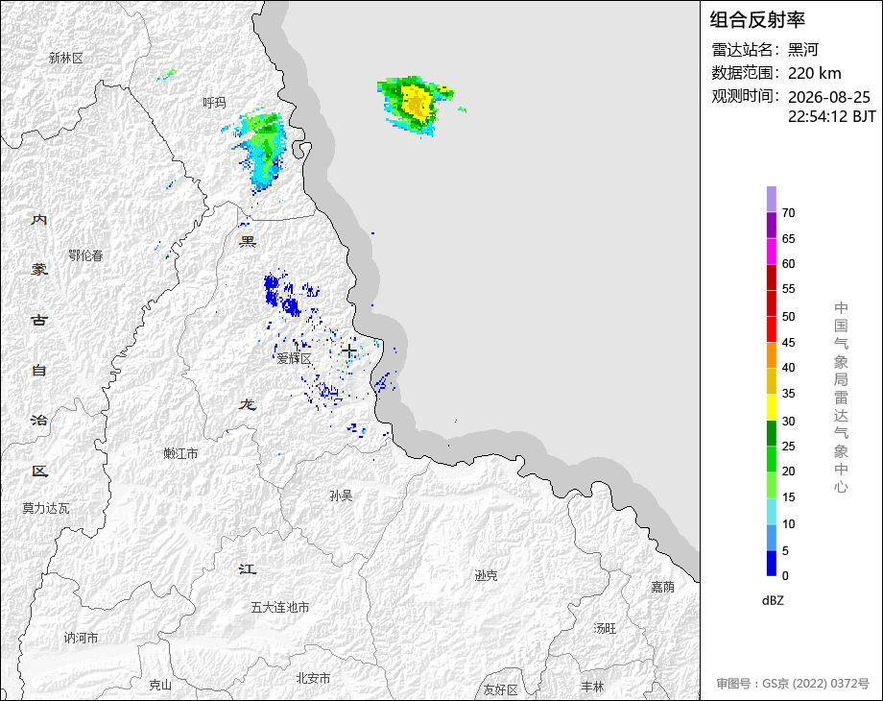Click the dBZ unit label
Viewport: 883px width, 701px height.
(773, 601)
